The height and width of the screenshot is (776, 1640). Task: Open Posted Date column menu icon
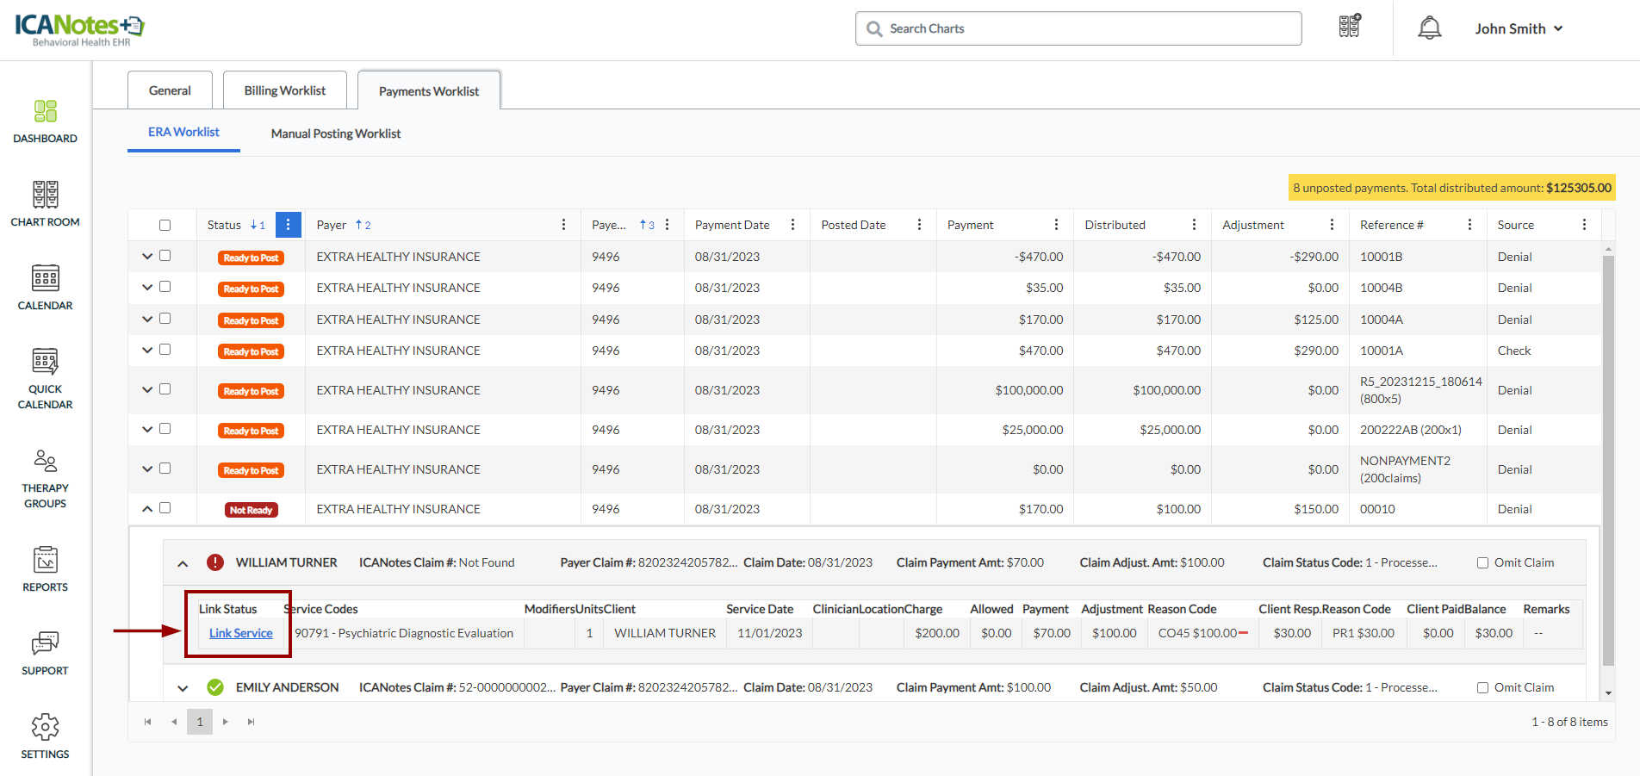click(x=919, y=225)
